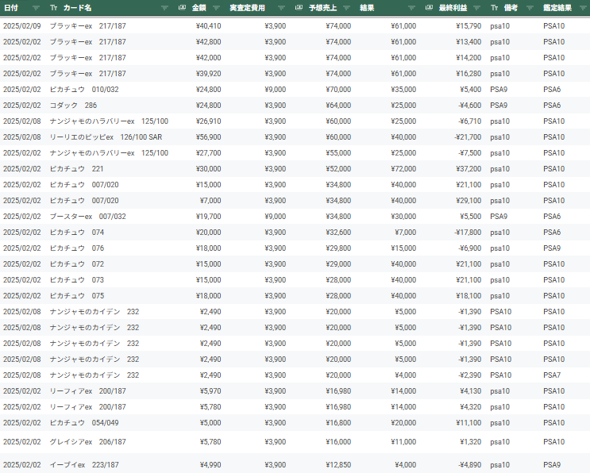This screenshot has width=590, height=473.
Task: Select the イーブイex 223/187 cell
Action: [x=84, y=464]
